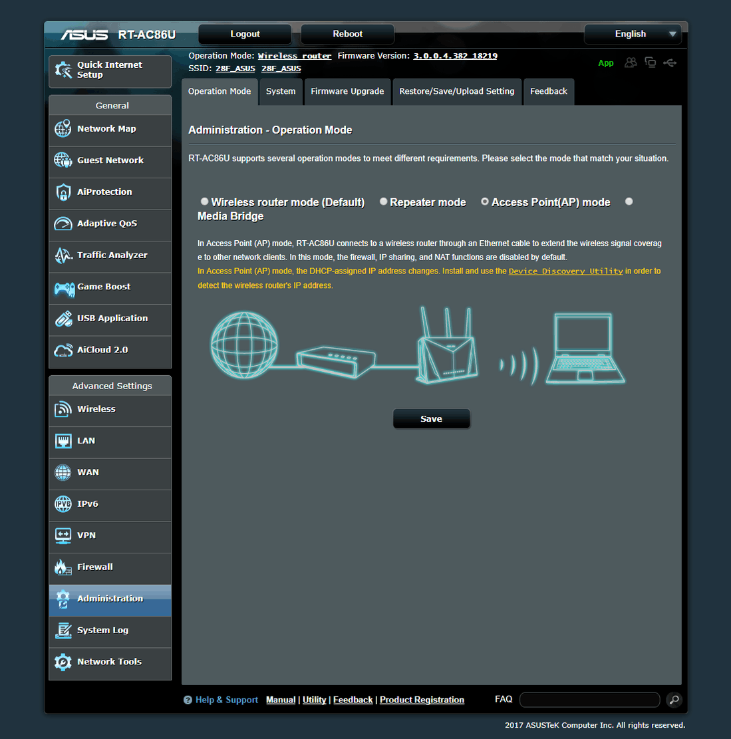Click the App link
This screenshot has height=739, width=731.
click(606, 63)
